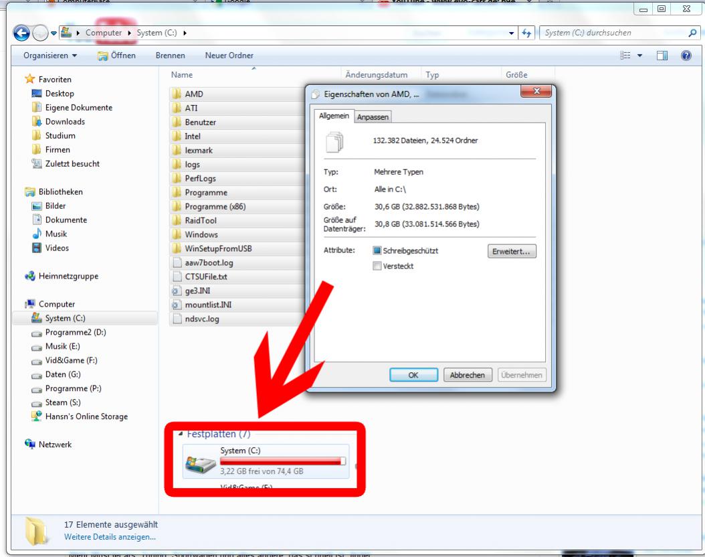Open Hansn's Online Storage icon
The height and width of the screenshot is (557, 705).
36,416
